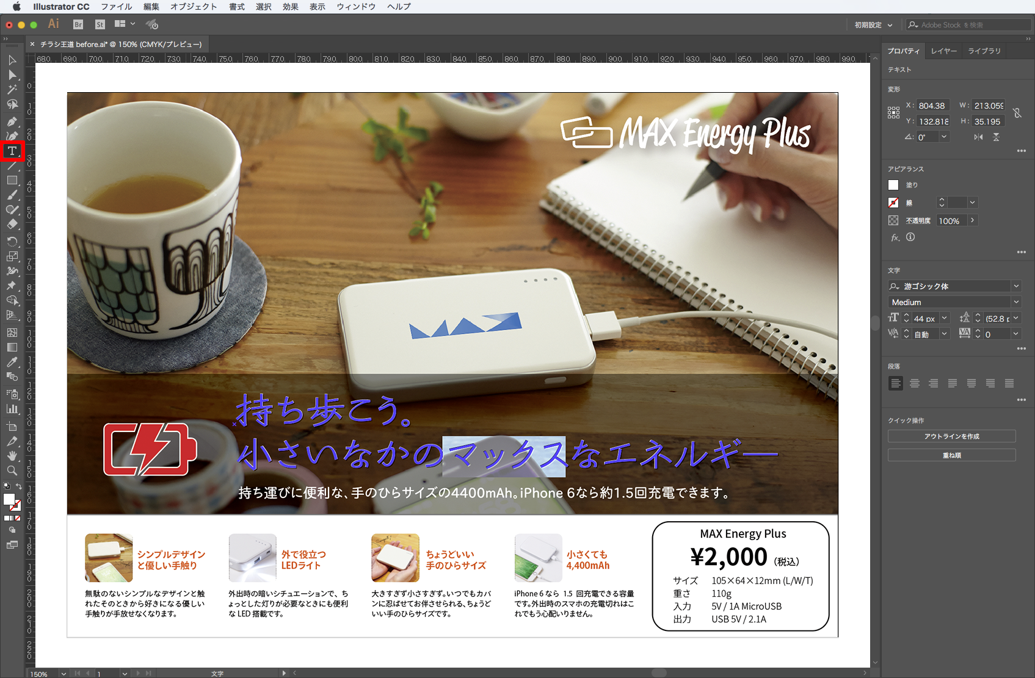Open the 効果 menu
The width and height of the screenshot is (1035, 678).
click(x=291, y=7)
